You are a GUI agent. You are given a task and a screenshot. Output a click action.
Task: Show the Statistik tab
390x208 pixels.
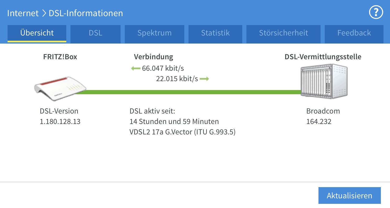pyautogui.click(x=215, y=33)
